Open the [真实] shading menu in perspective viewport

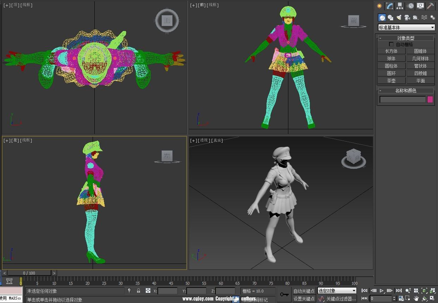(x=217, y=140)
